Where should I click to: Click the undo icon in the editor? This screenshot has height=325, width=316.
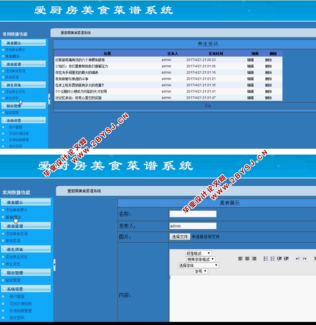[x=297, y=259]
